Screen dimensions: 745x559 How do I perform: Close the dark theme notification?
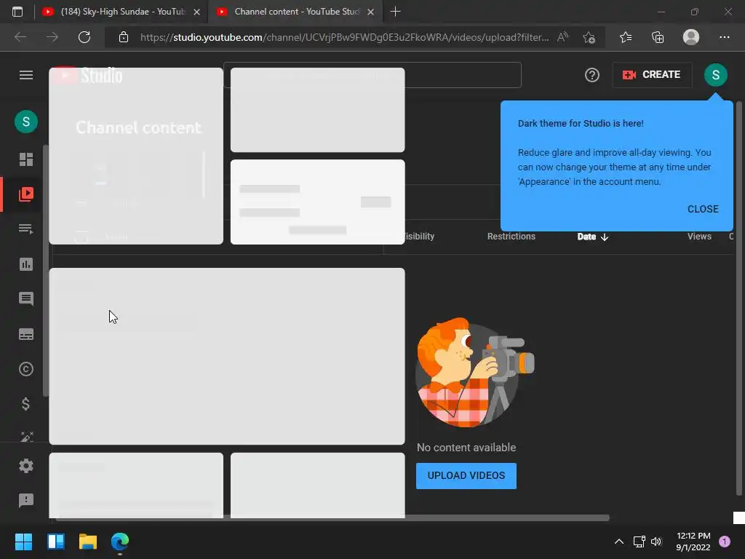click(x=703, y=209)
